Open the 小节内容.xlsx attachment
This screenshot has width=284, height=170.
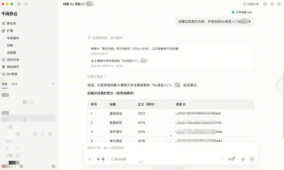(x=242, y=12)
